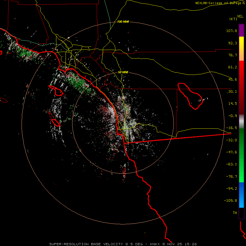This screenshot has height=246, width=246.
Task: Click the purple segment of the velocity color bar
Action: (241, 30)
